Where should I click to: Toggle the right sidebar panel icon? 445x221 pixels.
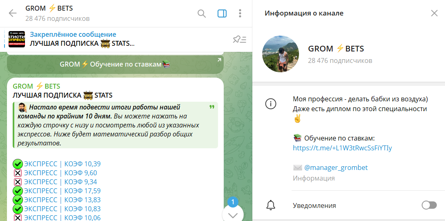coord(222,13)
